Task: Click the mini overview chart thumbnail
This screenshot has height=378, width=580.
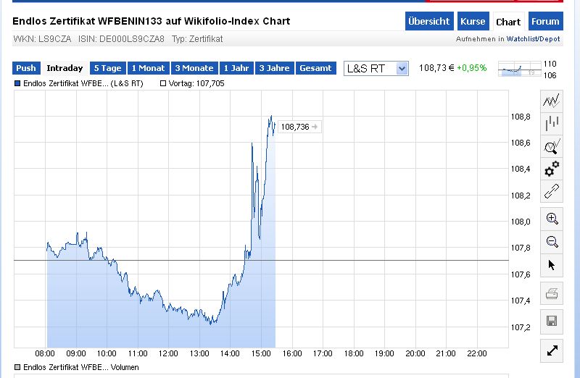Action: tap(519, 69)
